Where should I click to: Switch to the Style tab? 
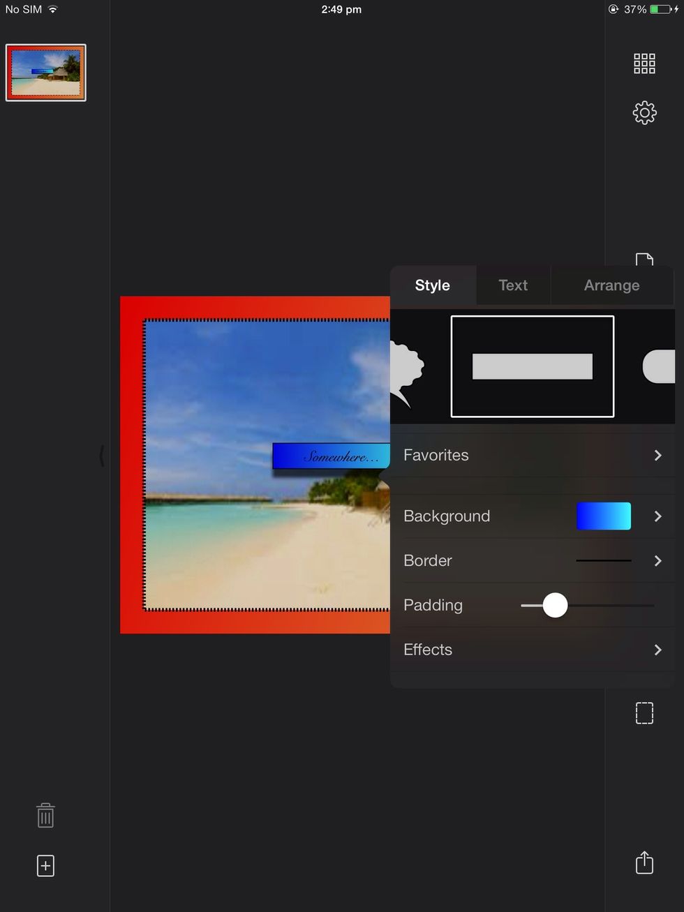click(433, 285)
